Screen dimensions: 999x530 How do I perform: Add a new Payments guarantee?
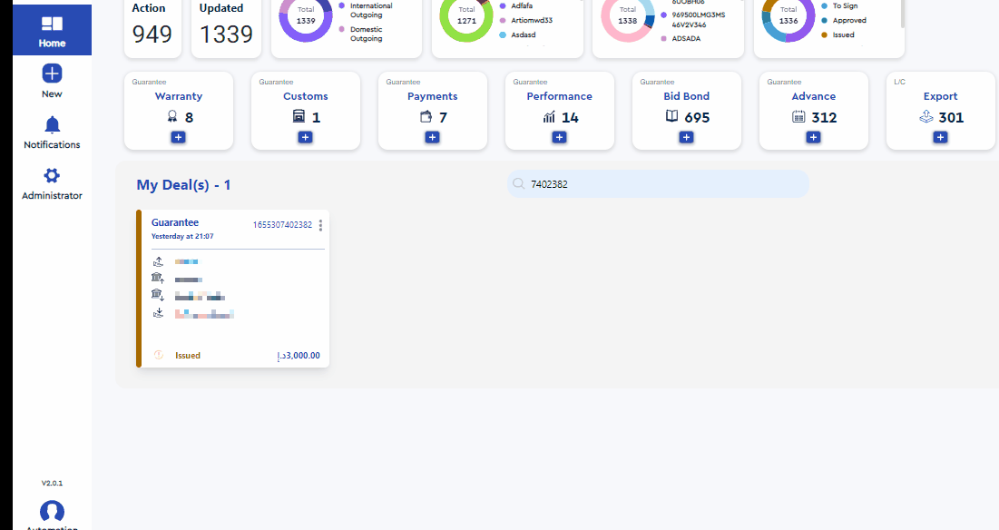[432, 137]
